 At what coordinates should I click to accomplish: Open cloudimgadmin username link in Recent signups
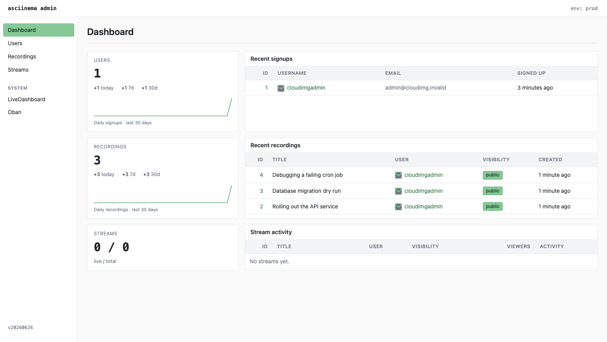point(306,88)
